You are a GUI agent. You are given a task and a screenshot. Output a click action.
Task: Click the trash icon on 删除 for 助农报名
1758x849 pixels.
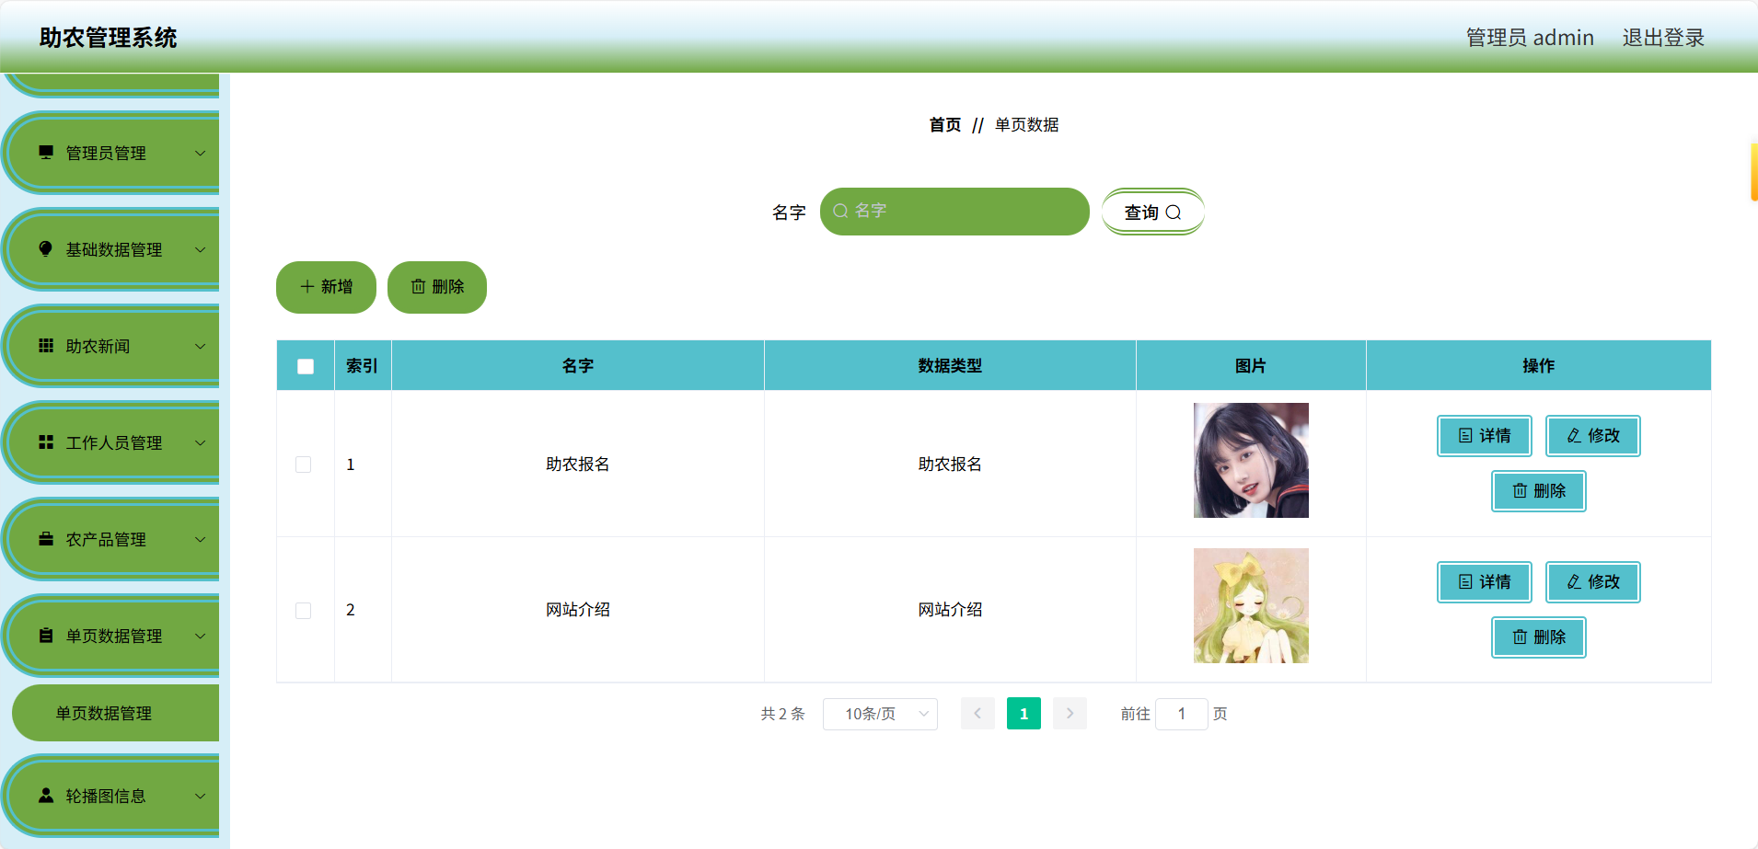pos(1520,491)
